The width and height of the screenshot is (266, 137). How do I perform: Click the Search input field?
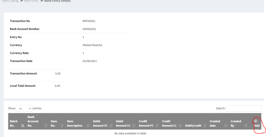[x=244, y=108]
